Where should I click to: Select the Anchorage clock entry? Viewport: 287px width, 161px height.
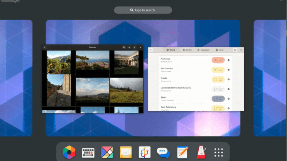196,60
